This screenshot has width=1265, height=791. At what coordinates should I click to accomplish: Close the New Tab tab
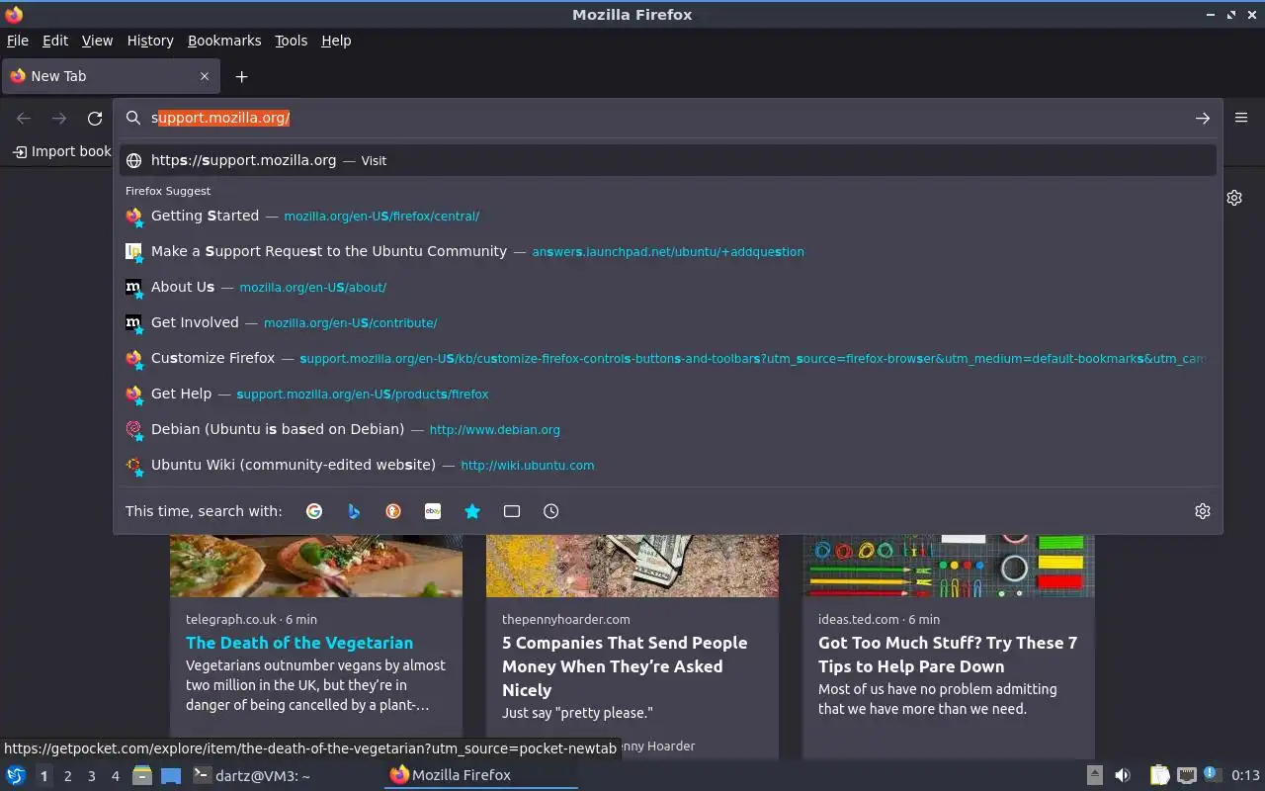tap(205, 76)
